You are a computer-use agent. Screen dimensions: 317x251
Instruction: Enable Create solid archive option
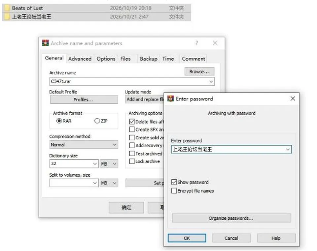(132, 137)
